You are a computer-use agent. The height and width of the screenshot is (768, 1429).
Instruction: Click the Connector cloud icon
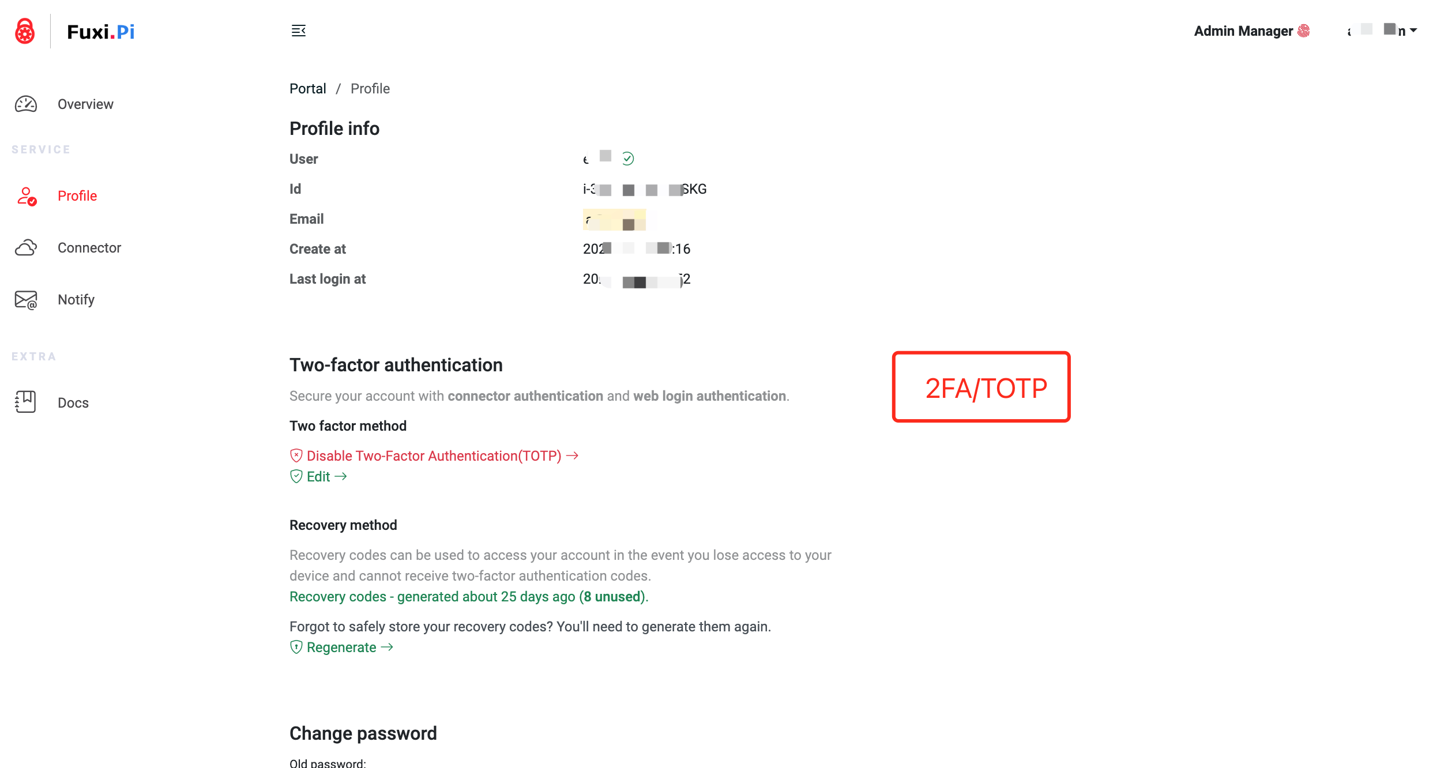coord(26,248)
